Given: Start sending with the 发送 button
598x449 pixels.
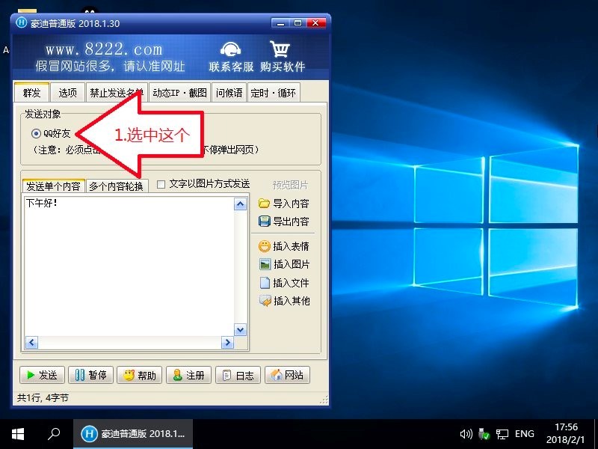Looking at the screenshot, I should pyautogui.click(x=42, y=376).
